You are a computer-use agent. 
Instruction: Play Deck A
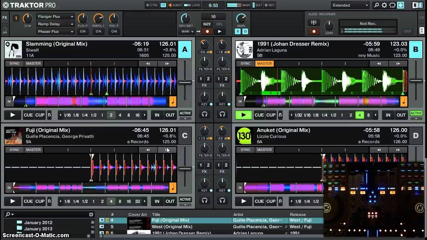click(13, 115)
